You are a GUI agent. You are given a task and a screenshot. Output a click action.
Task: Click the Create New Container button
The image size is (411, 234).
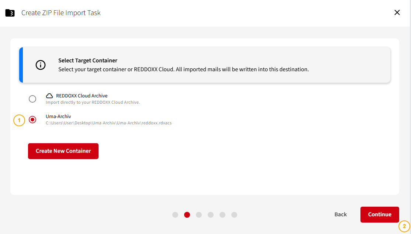(63, 151)
